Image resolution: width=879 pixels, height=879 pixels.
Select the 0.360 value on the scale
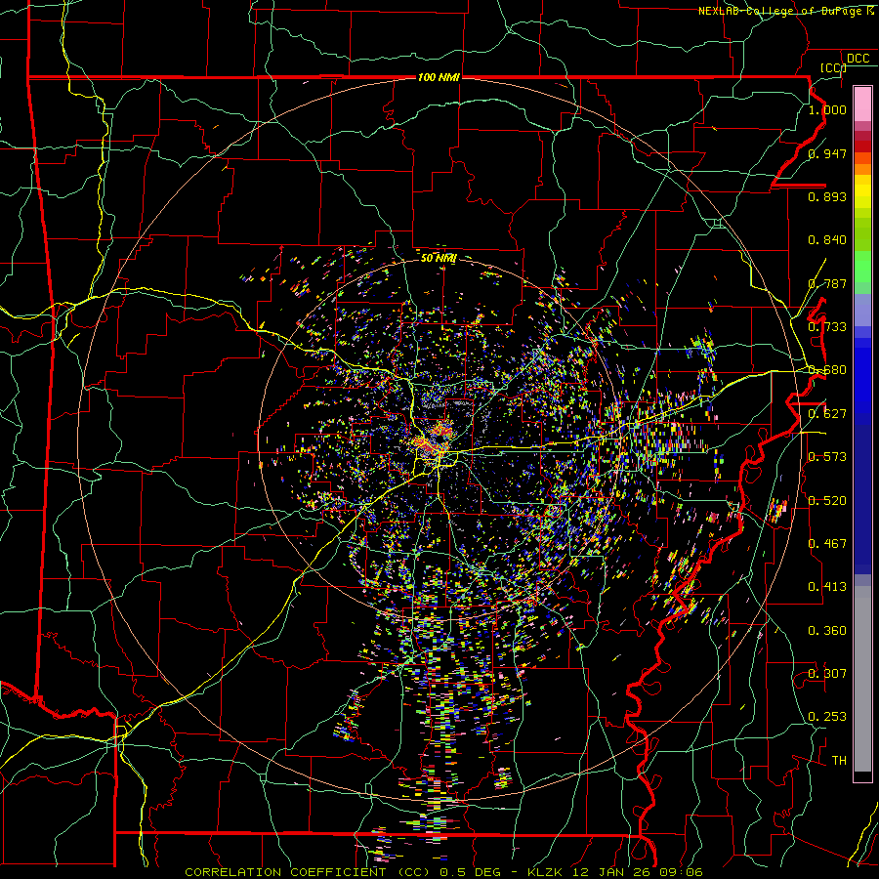827,631
